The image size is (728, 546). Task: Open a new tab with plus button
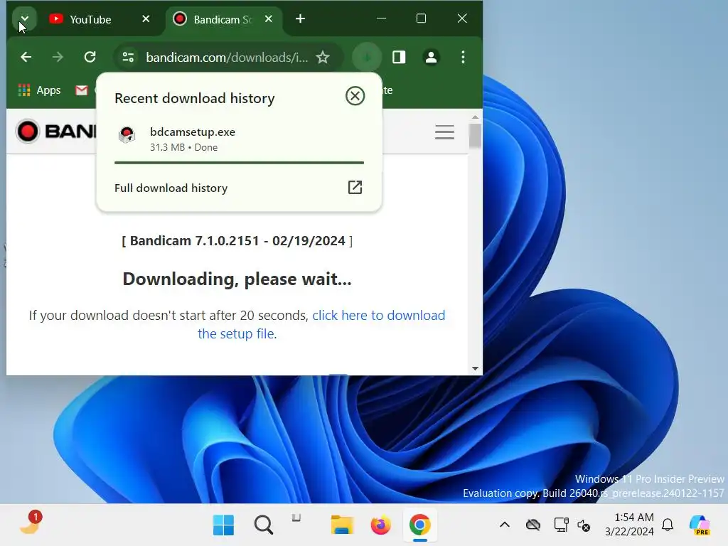(x=301, y=18)
